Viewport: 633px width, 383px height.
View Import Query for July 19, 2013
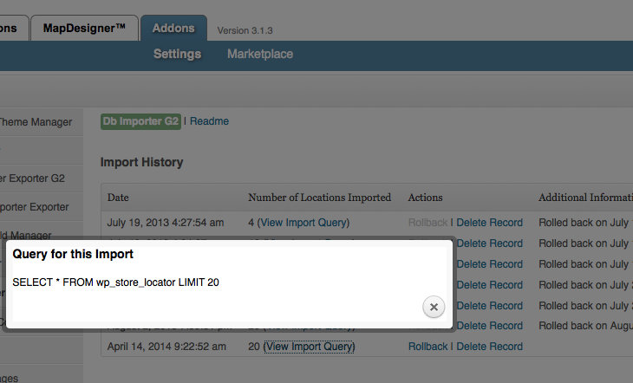click(303, 223)
